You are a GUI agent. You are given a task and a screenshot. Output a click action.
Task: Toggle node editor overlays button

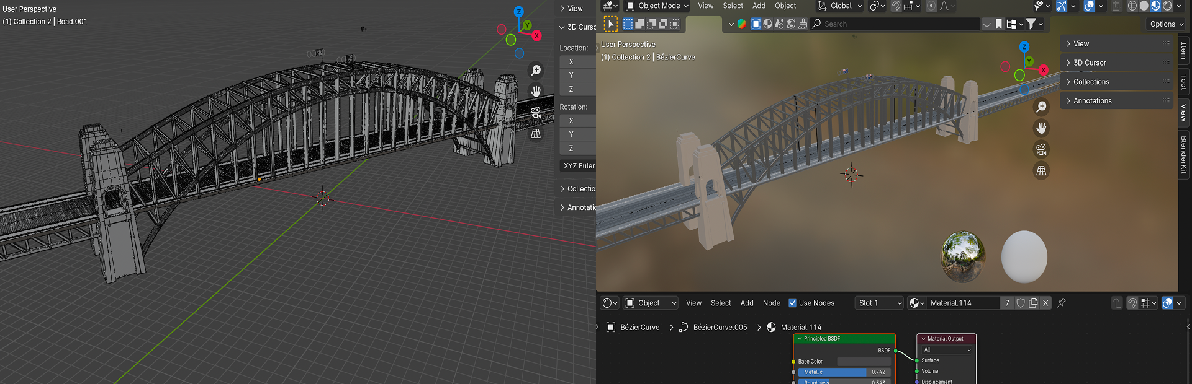pyautogui.click(x=1167, y=303)
